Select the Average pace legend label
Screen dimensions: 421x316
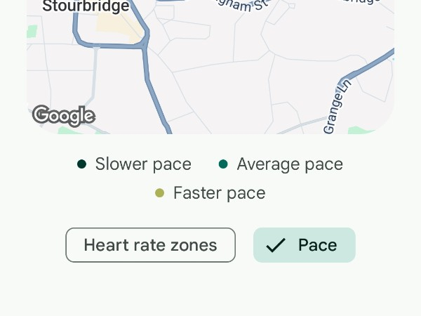coord(290,164)
